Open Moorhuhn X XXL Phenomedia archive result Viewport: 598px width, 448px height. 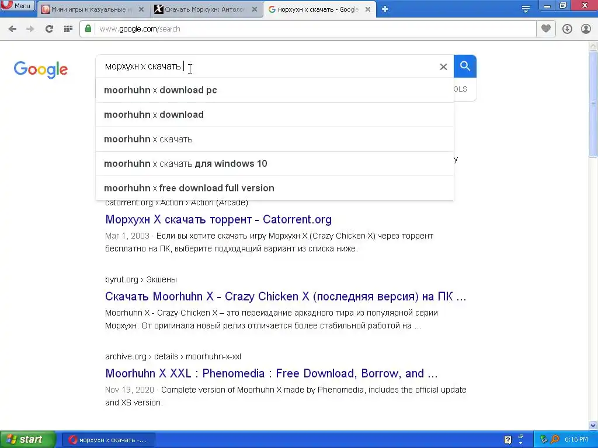271,373
